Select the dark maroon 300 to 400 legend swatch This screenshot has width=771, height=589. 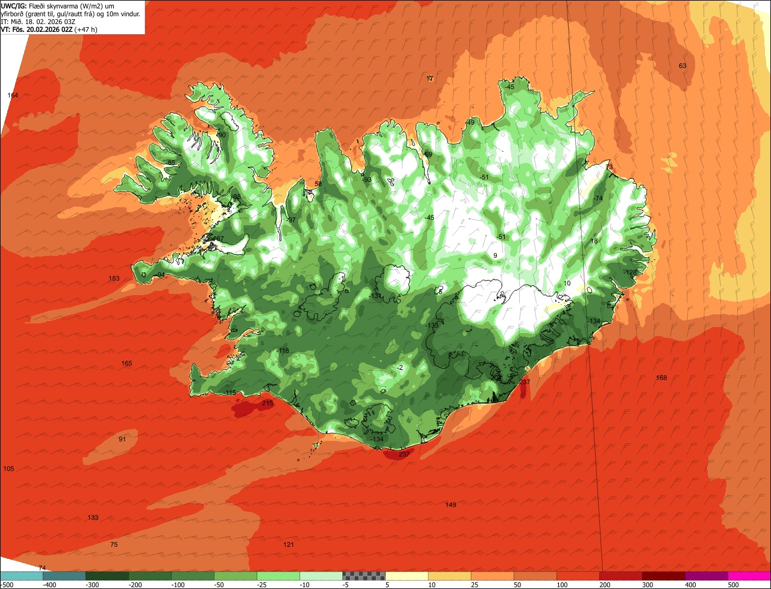[664, 576]
